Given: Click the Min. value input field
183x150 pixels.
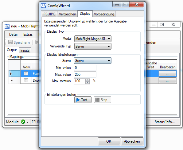Looking at the screenshot, I should tap(85, 68).
